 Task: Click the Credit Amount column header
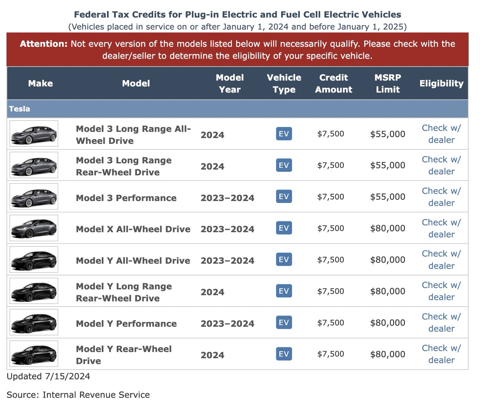333,83
